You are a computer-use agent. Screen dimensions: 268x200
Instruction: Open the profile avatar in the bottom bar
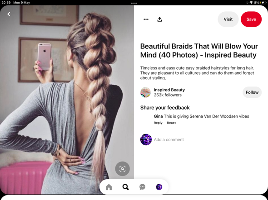pos(159,187)
